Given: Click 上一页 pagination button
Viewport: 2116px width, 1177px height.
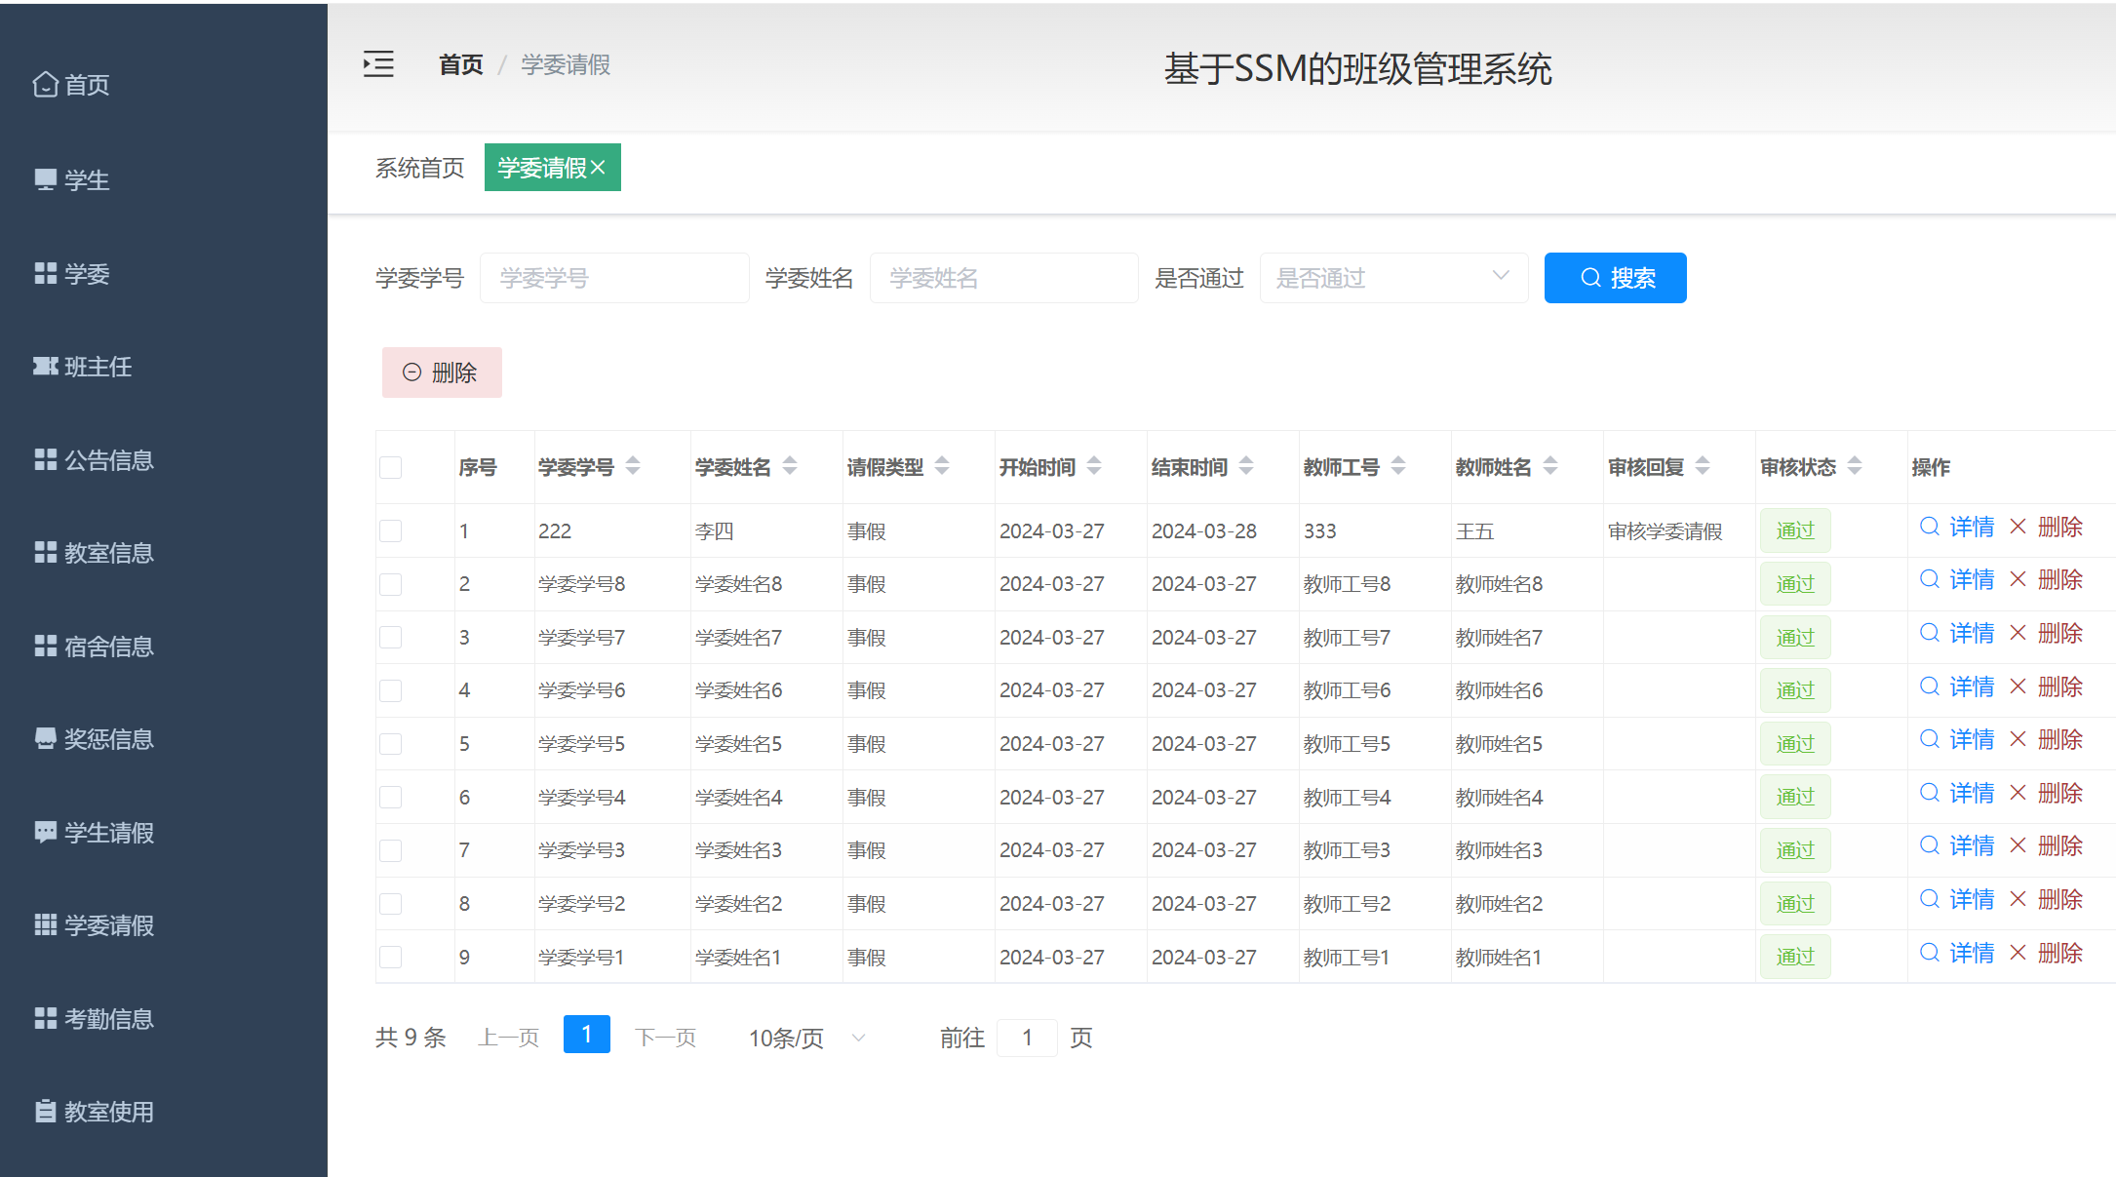Looking at the screenshot, I should tap(509, 1038).
